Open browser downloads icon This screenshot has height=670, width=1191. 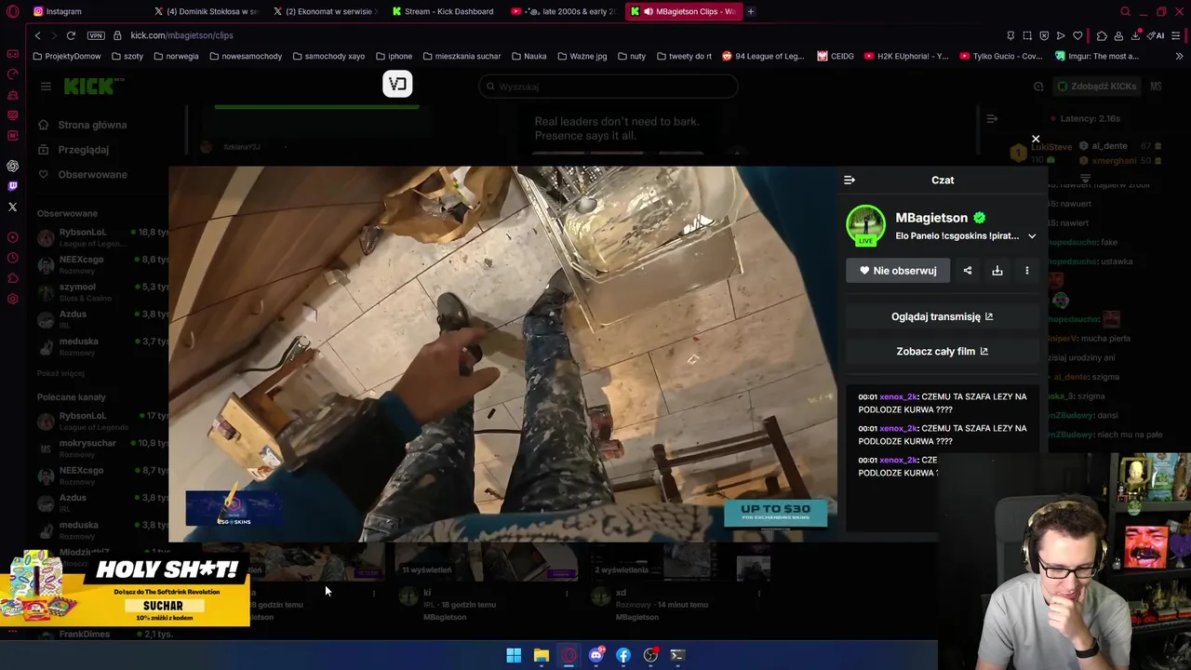[1136, 35]
